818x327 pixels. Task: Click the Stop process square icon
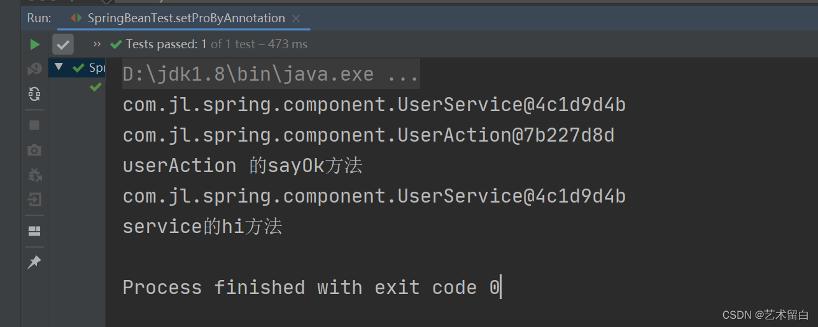point(35,125)
